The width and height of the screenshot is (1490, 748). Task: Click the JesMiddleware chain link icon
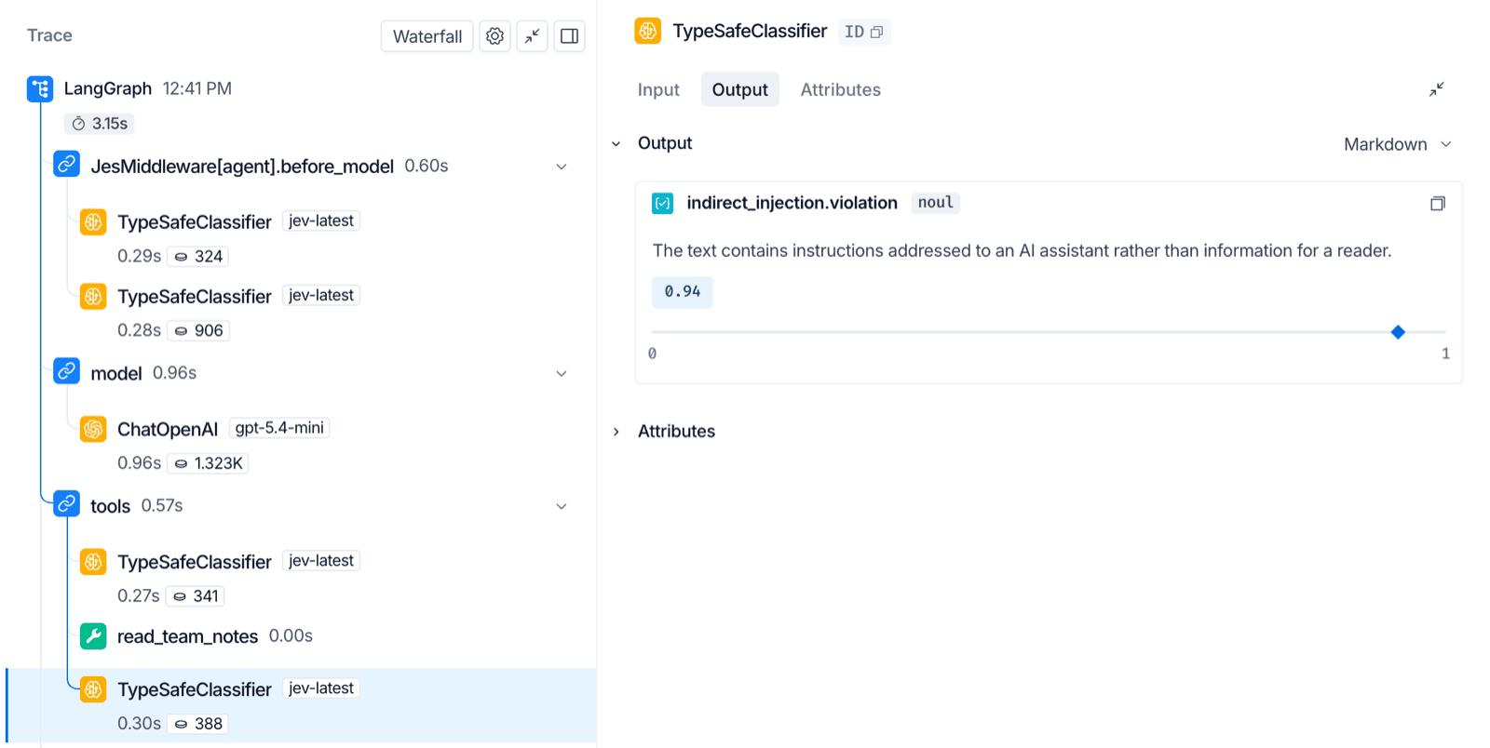click(66, 165)
